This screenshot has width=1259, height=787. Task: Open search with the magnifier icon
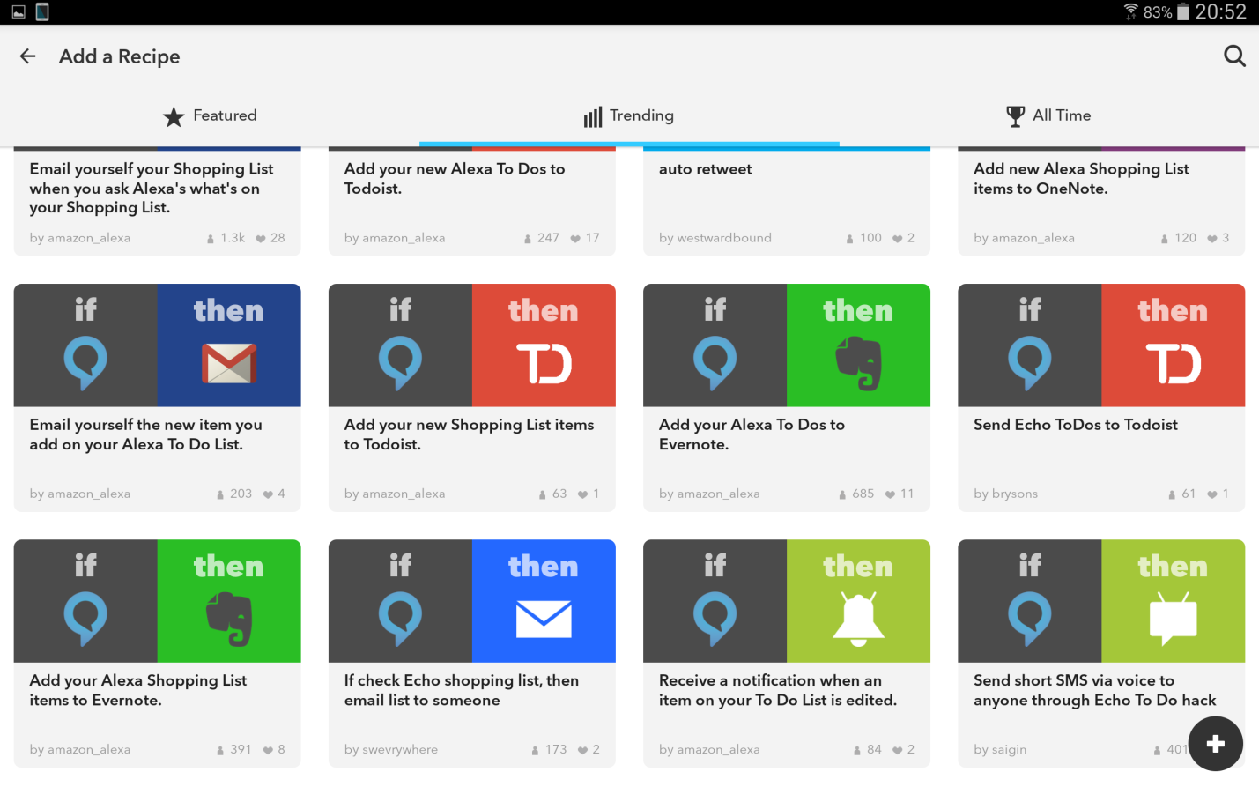(1234, 56)
